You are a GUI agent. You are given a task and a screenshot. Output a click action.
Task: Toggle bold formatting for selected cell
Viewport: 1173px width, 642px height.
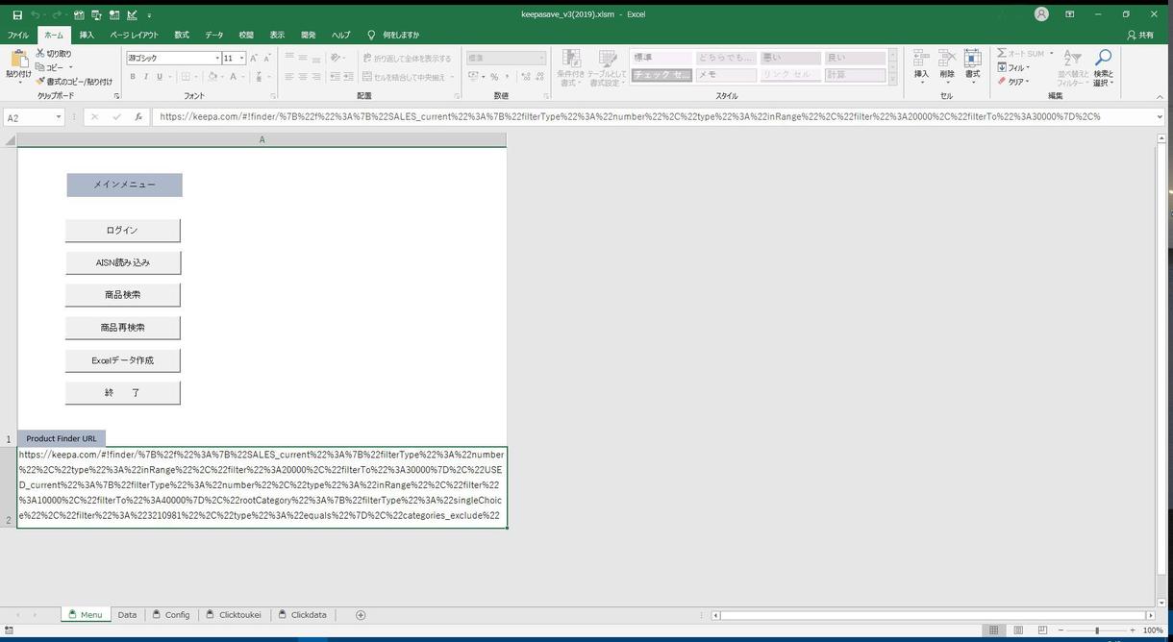pos(133,76)
